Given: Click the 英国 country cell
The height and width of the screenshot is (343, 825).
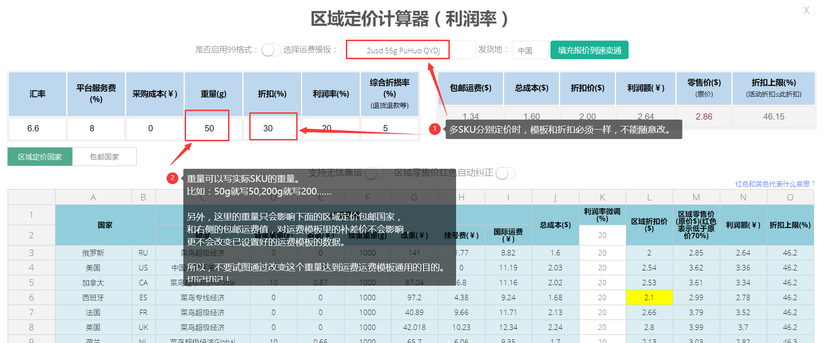Looking at the screenshot, I should [93, 327].
